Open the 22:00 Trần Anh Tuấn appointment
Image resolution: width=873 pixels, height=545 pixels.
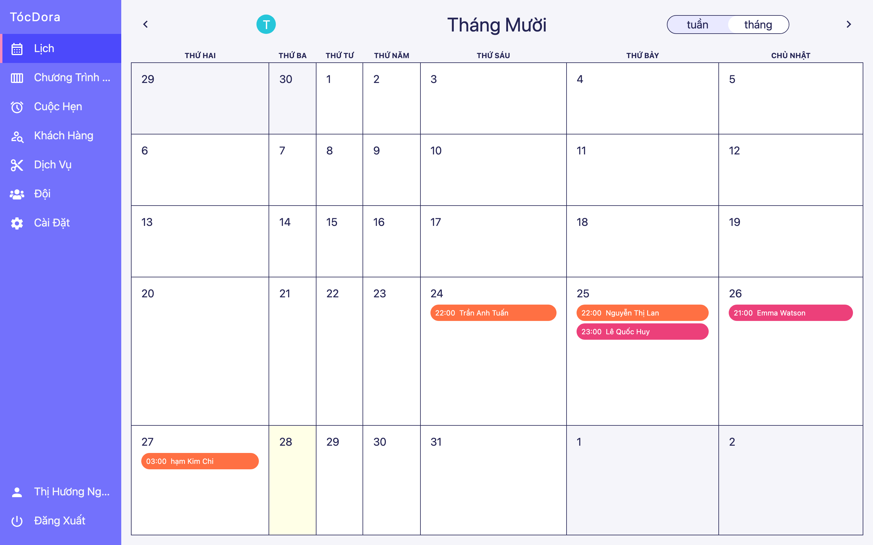click(x=493, y=313)
